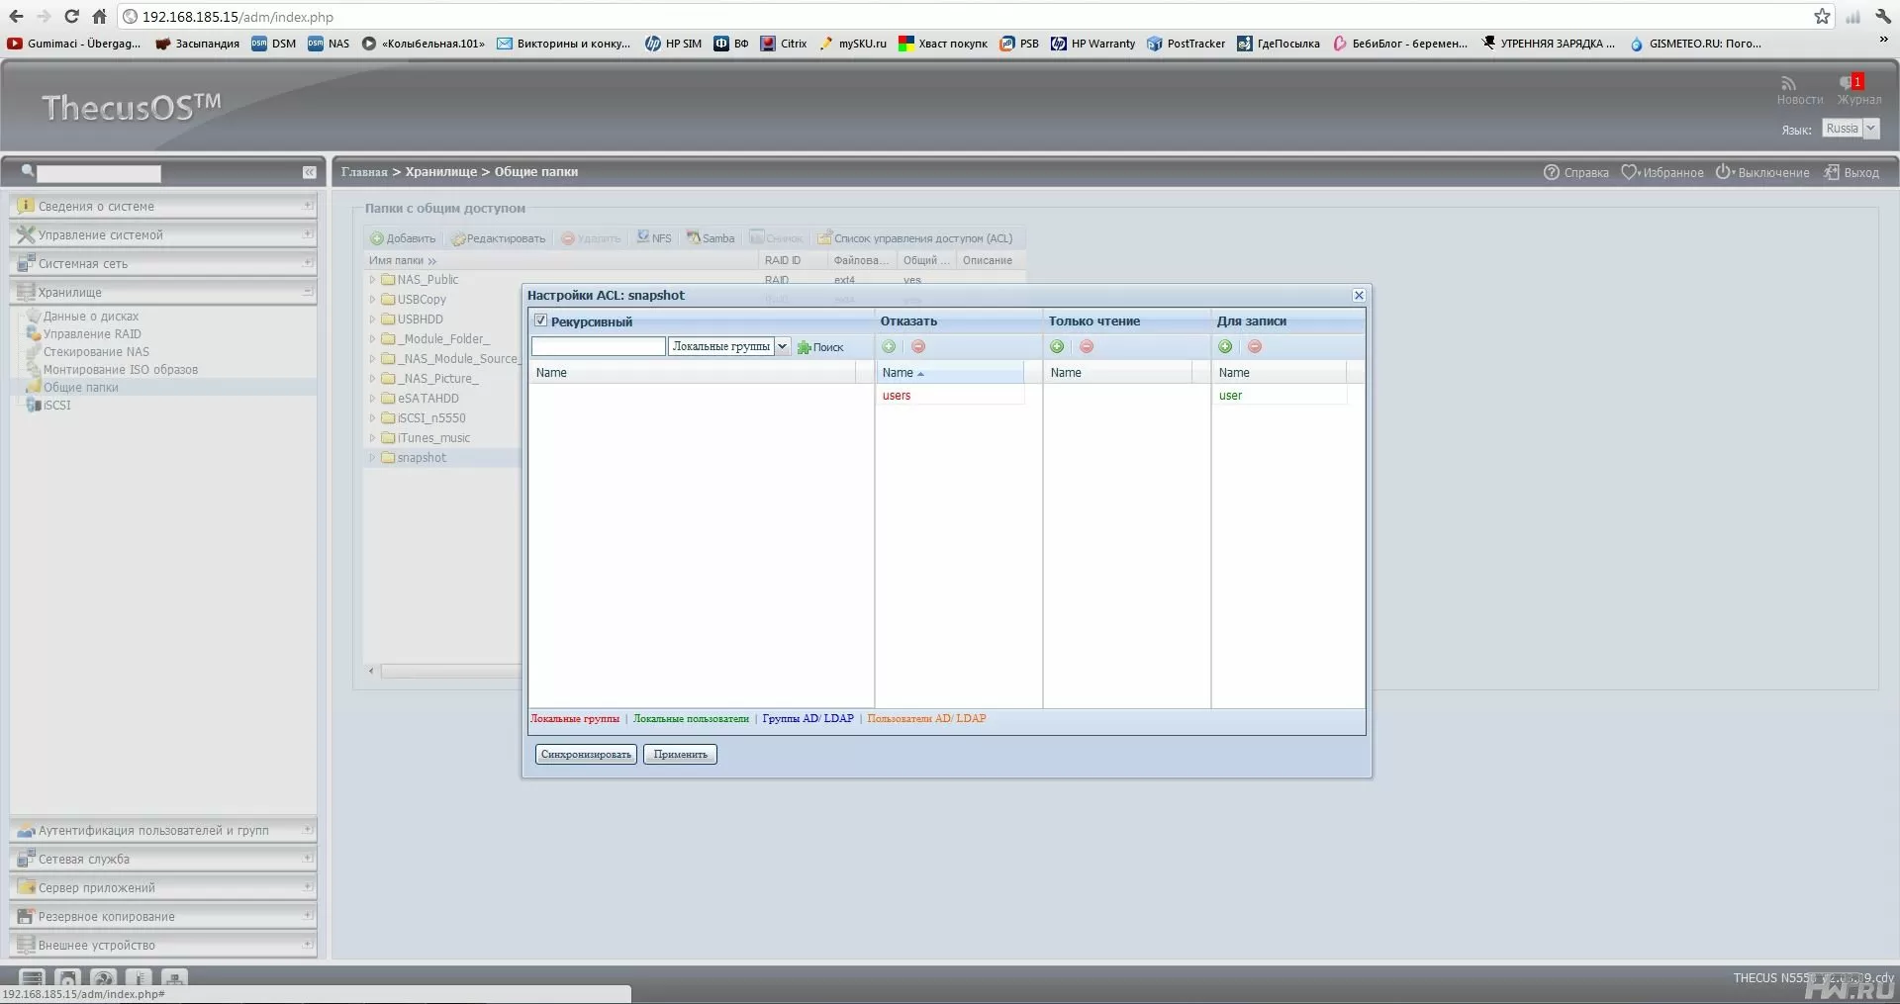
Task: Select the iSCSI_n5550 folder
Action: 430,418
